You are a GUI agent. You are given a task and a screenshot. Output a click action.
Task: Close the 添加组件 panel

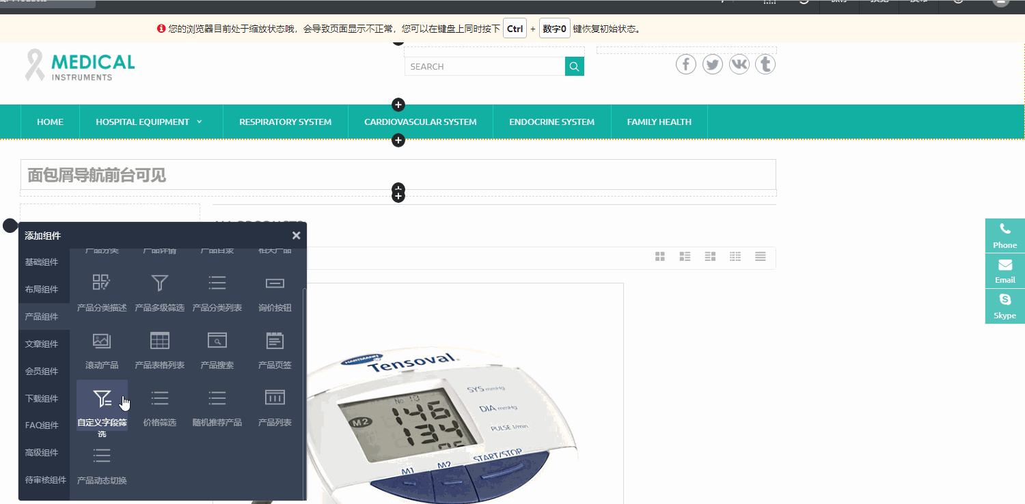click(x=296, y=236)
